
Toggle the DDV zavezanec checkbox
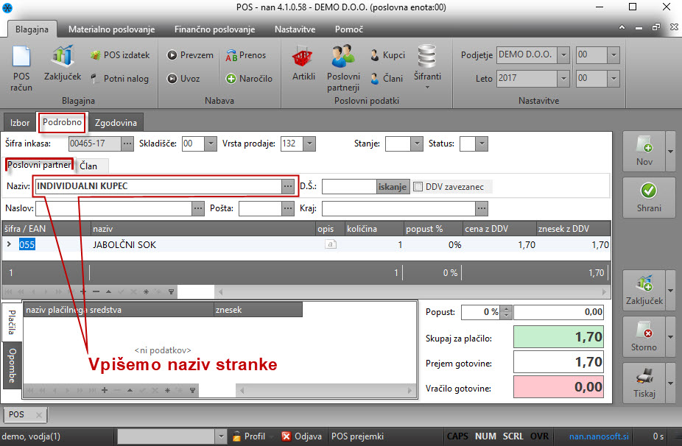(x=418, y=187)
